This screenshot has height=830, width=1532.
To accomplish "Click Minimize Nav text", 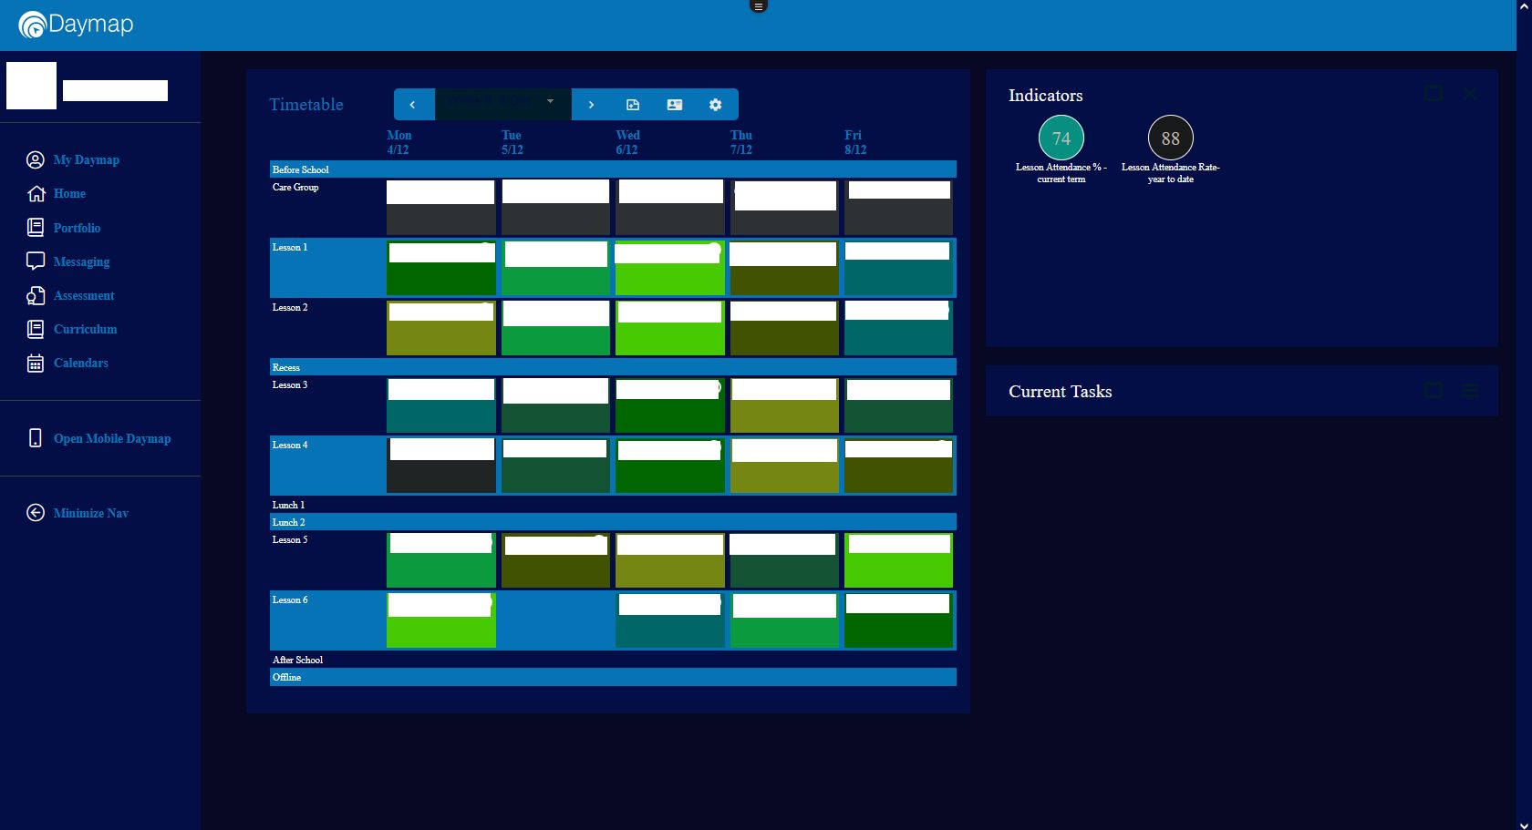I will point(91,513).
